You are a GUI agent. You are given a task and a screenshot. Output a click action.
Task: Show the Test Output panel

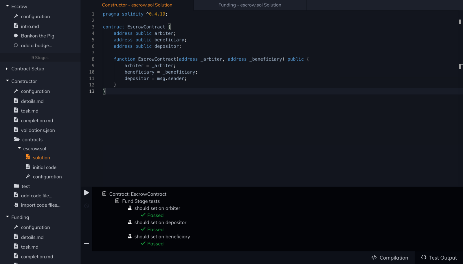click(439, 258)
